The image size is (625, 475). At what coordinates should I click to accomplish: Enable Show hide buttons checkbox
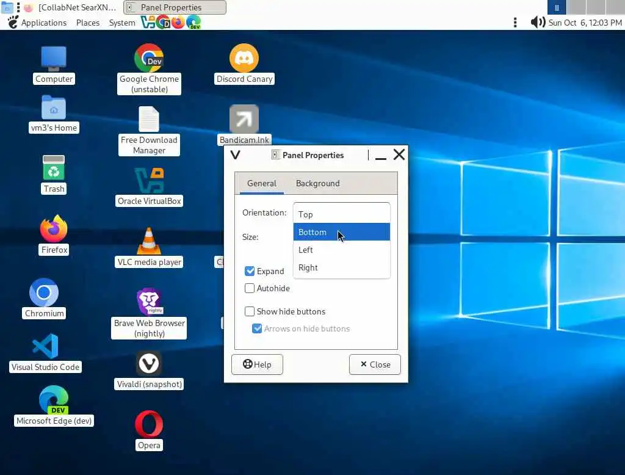coord(250,311)
